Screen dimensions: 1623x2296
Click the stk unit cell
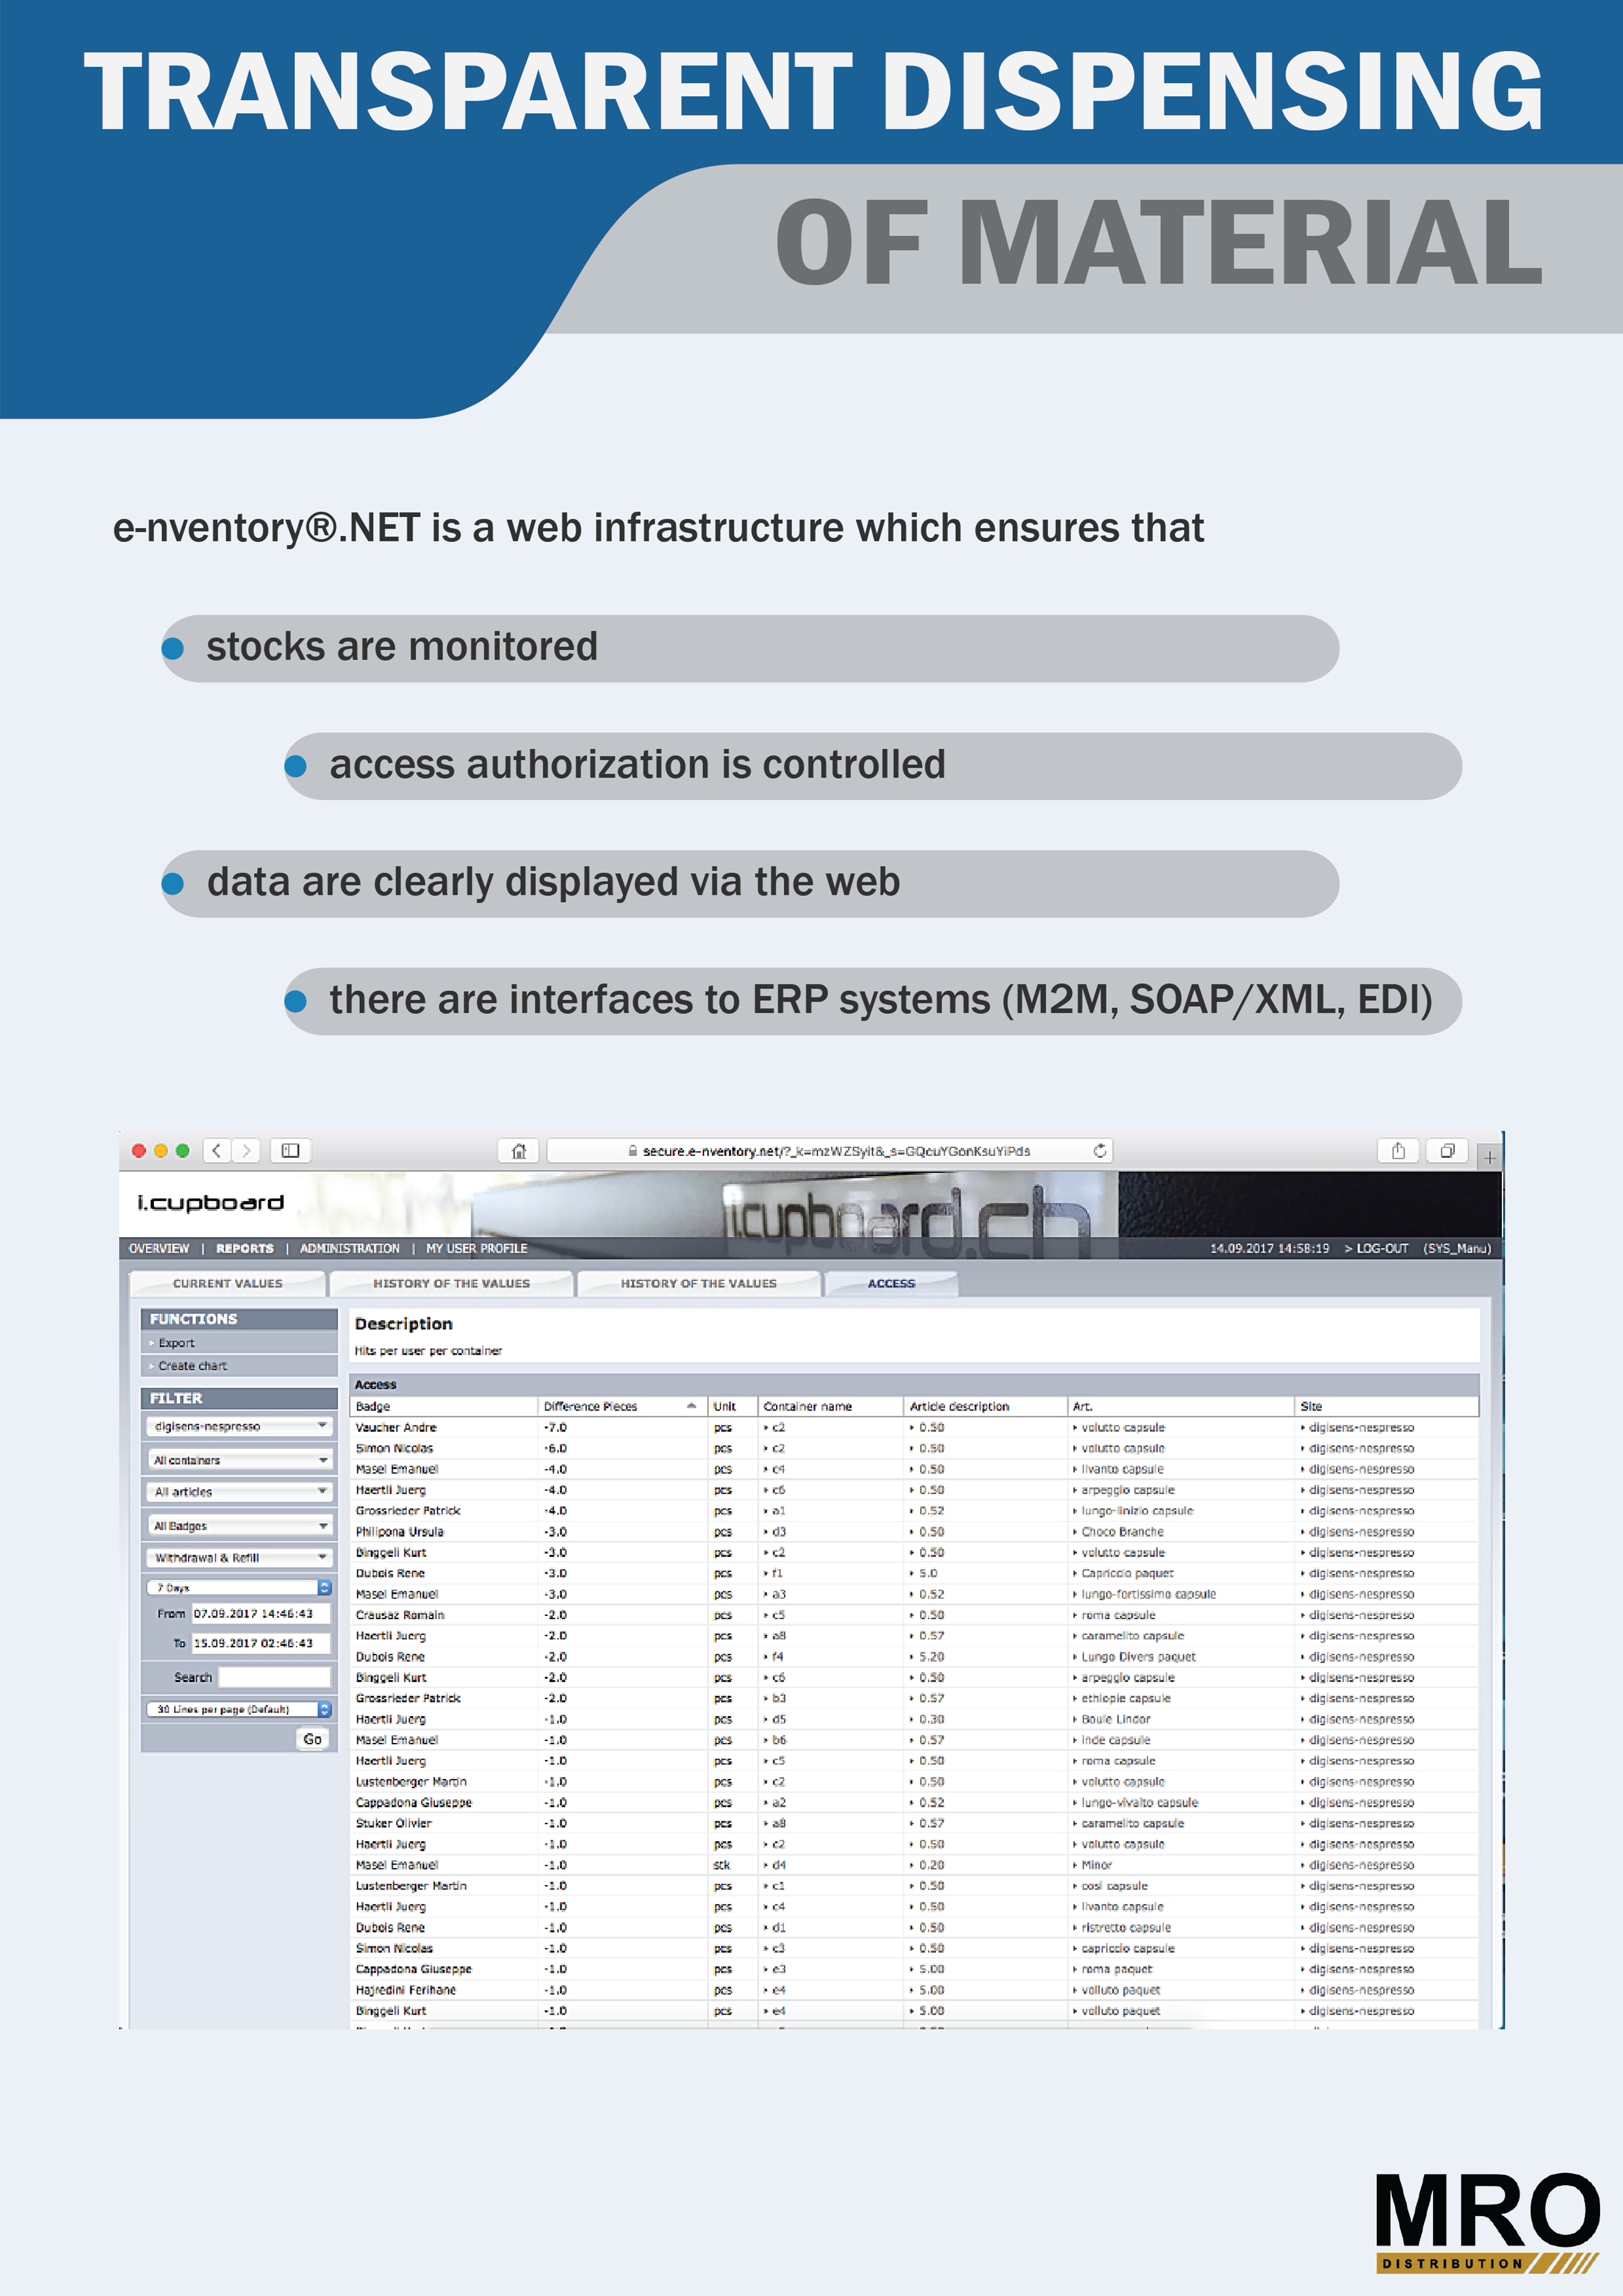721,1865
